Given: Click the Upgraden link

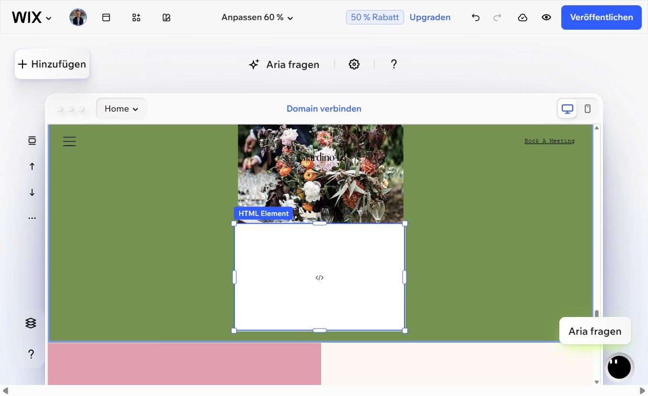Looking at the screenshot, I should [430, 17].
